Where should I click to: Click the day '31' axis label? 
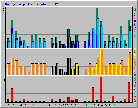[129, 105]
